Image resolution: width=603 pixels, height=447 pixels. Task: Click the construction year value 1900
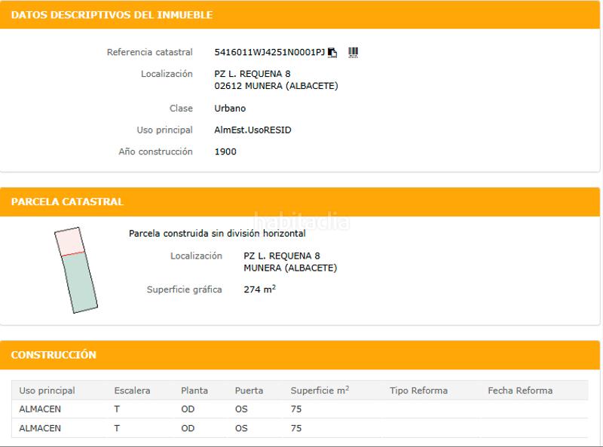coord(225,152)
